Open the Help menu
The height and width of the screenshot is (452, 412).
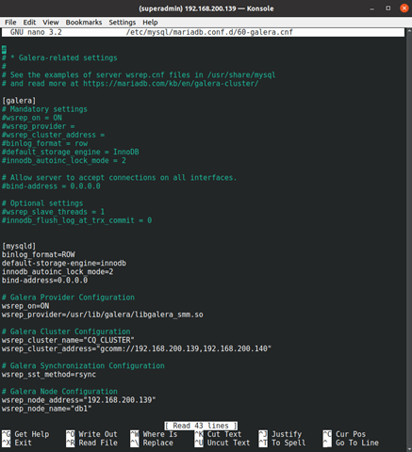coord(150,23)
